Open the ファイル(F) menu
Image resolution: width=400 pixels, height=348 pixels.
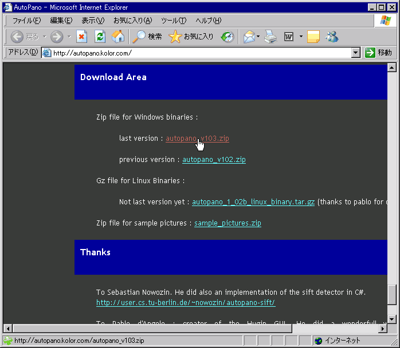pos(26,21)
